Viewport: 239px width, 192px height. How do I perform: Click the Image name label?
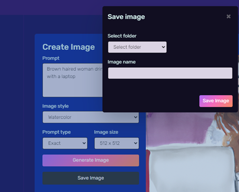tap(122, 62)
